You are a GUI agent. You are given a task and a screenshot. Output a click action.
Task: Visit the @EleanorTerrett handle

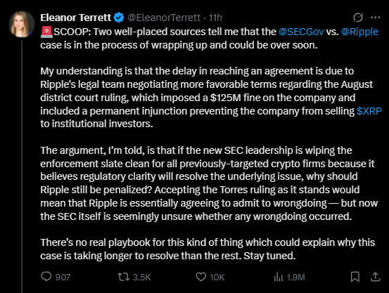164,18
